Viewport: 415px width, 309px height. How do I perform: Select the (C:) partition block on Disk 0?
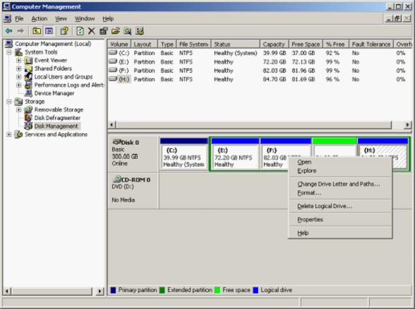tap(184, 154)
